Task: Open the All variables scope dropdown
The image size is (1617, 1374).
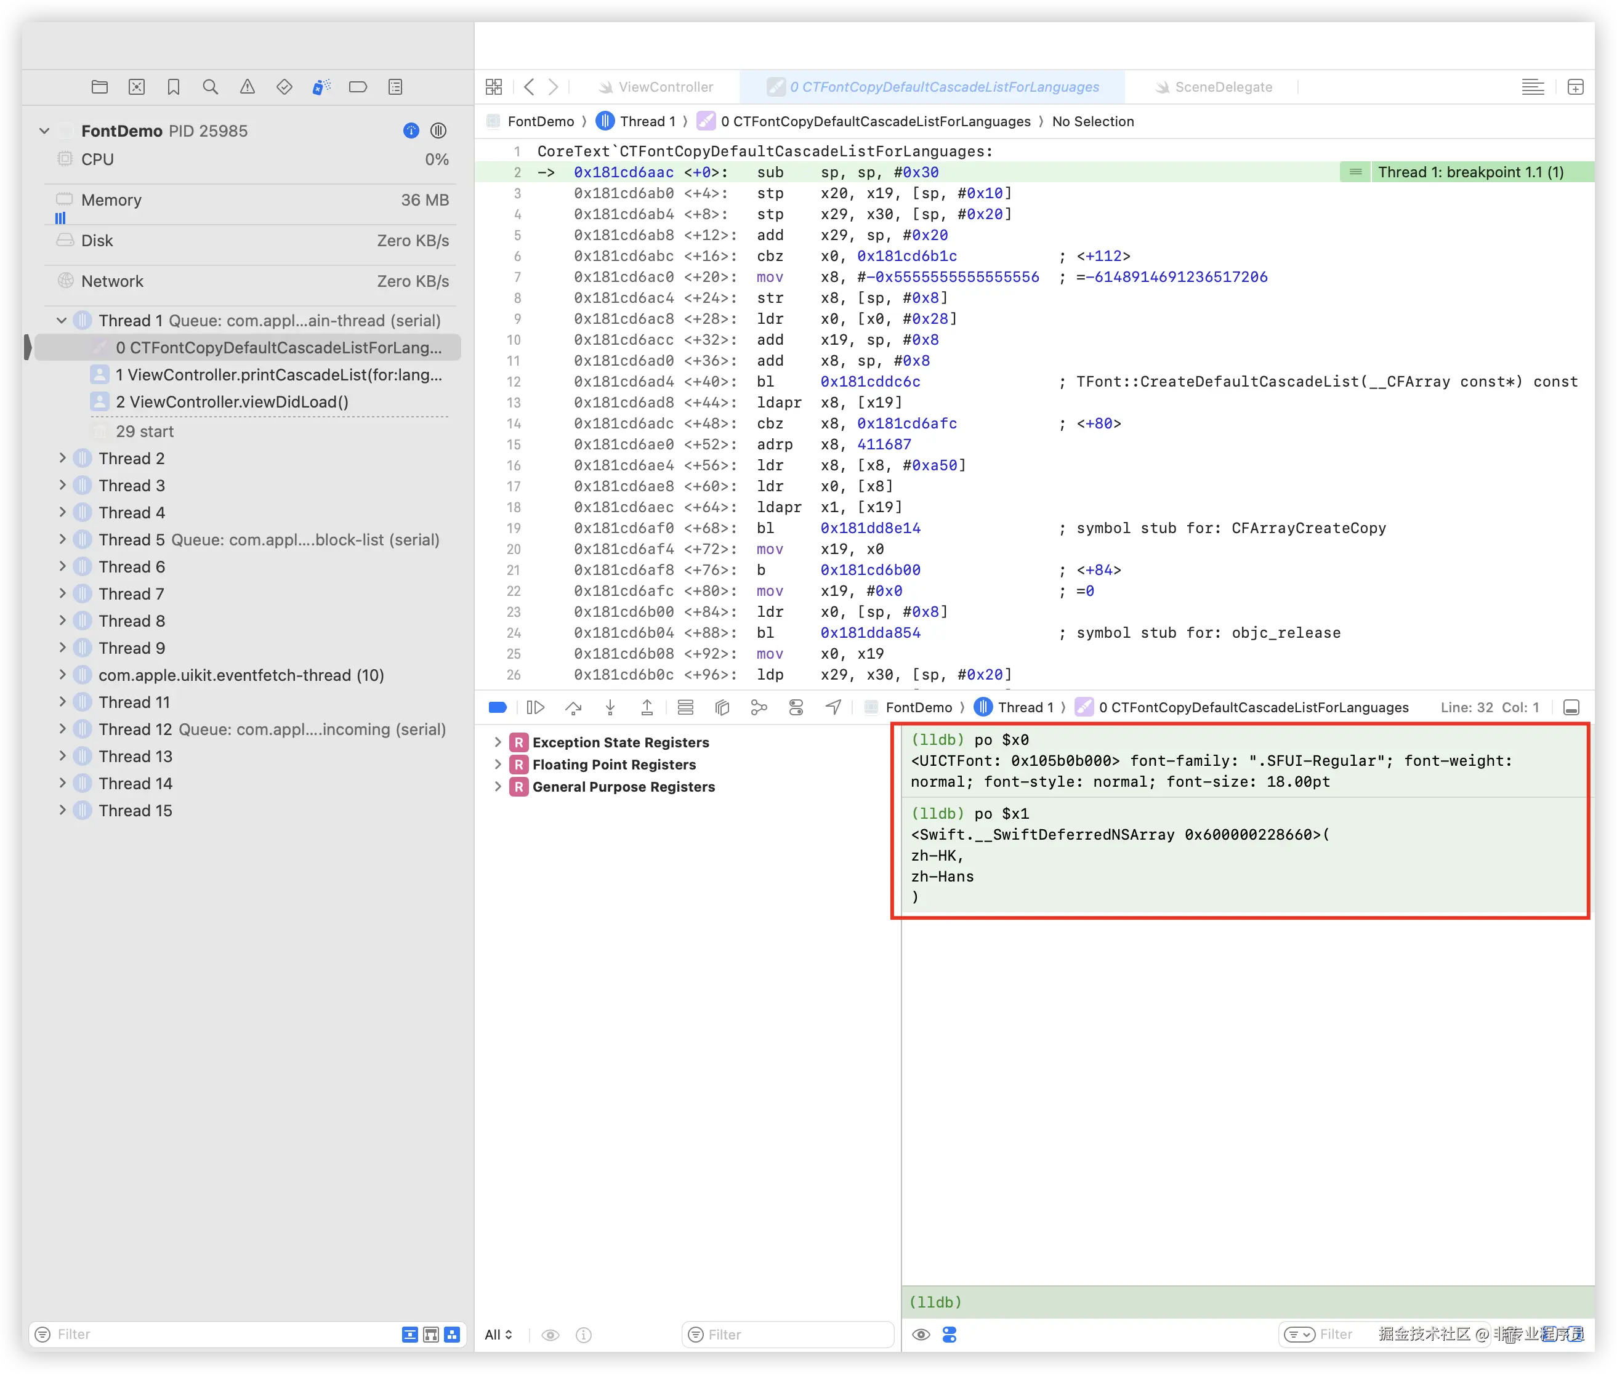Action: click(499, 1334)
